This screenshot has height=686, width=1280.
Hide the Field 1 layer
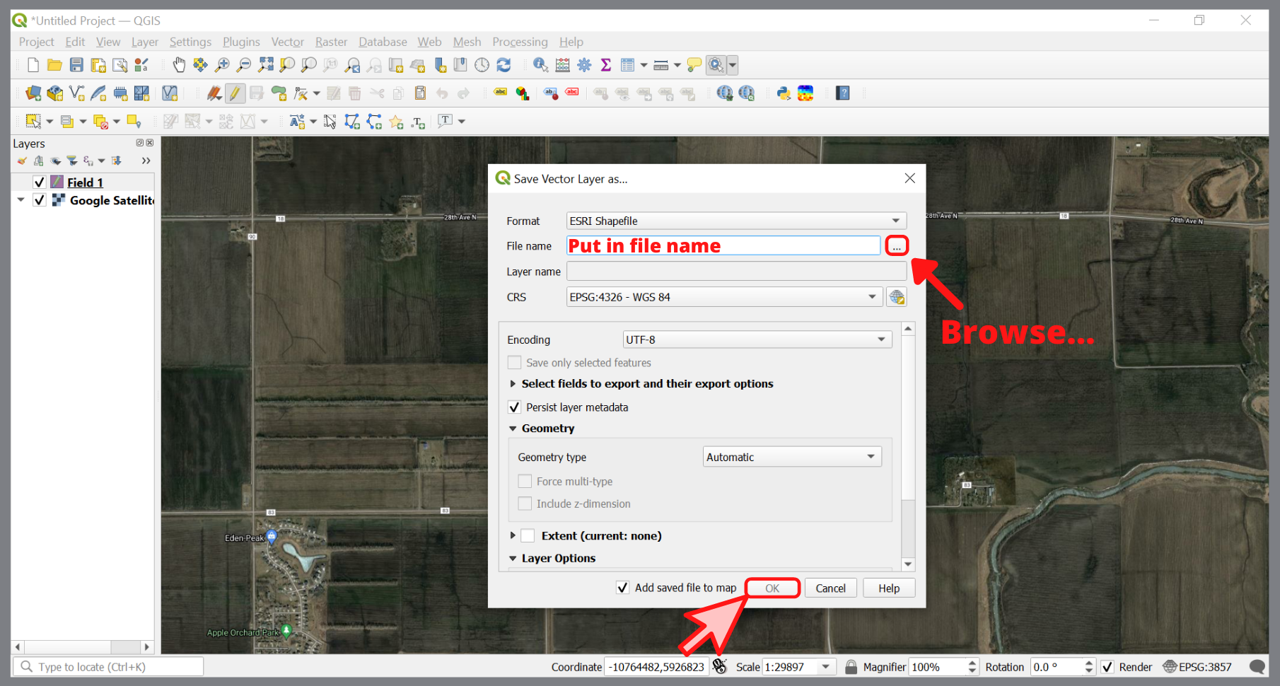[40, 182]
